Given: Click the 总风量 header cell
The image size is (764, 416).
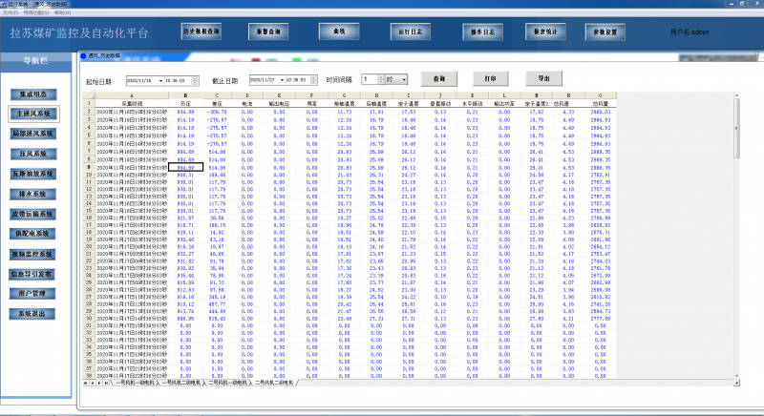Looking at the screenshot, I should point(601,104).
